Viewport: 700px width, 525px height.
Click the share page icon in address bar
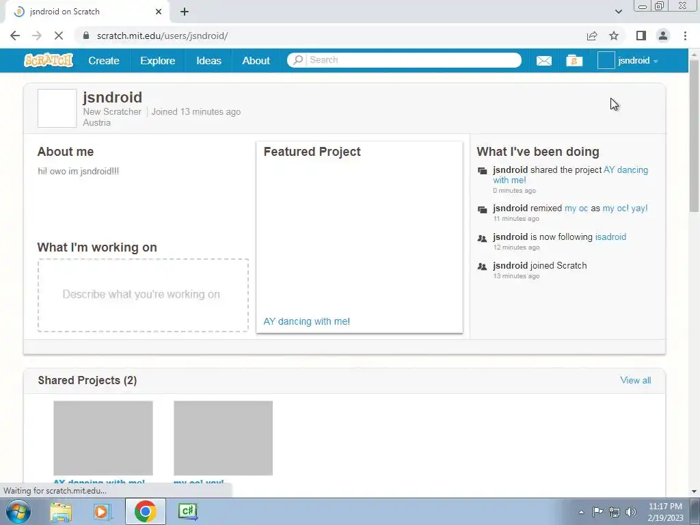pos(592,36)
